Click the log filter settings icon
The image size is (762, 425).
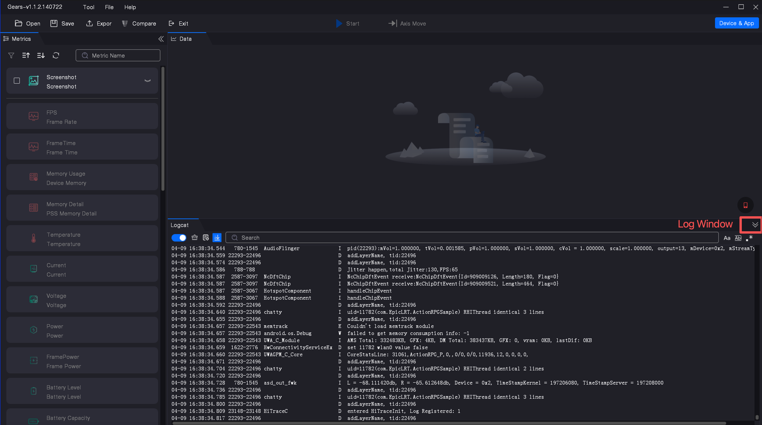point(206,238)
